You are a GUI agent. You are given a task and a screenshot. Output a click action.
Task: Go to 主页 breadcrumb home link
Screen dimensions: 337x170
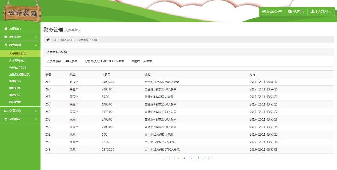51,40
